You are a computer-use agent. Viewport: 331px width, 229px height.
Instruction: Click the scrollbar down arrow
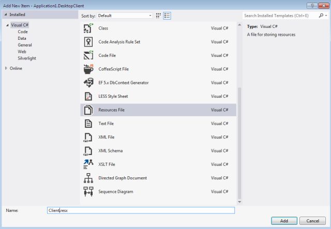coord(239,202)
